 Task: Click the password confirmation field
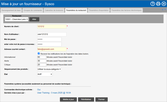(49, 44)
